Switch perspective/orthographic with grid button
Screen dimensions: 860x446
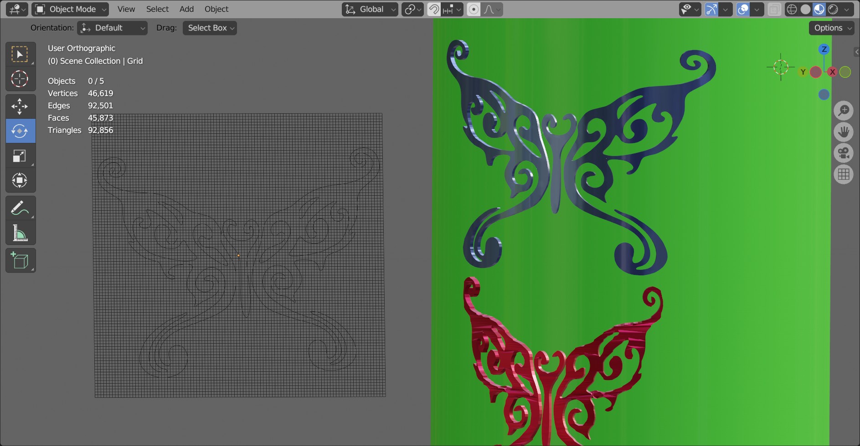[x=844, y=174]
